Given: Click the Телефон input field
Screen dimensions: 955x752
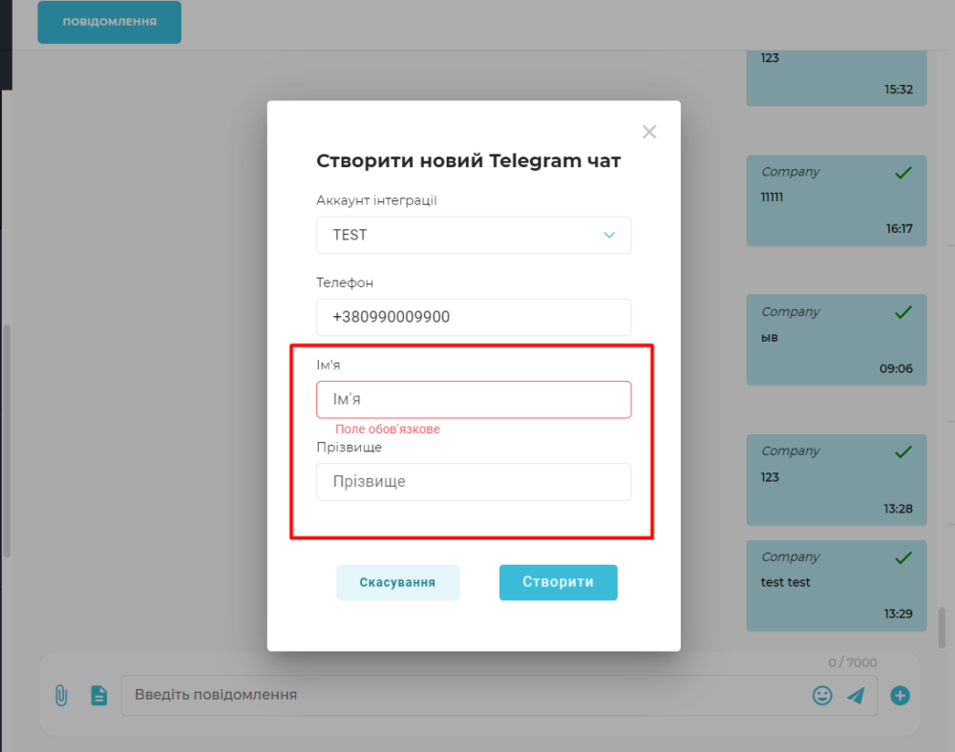Looking at the screenshot, I should (474, 317).
